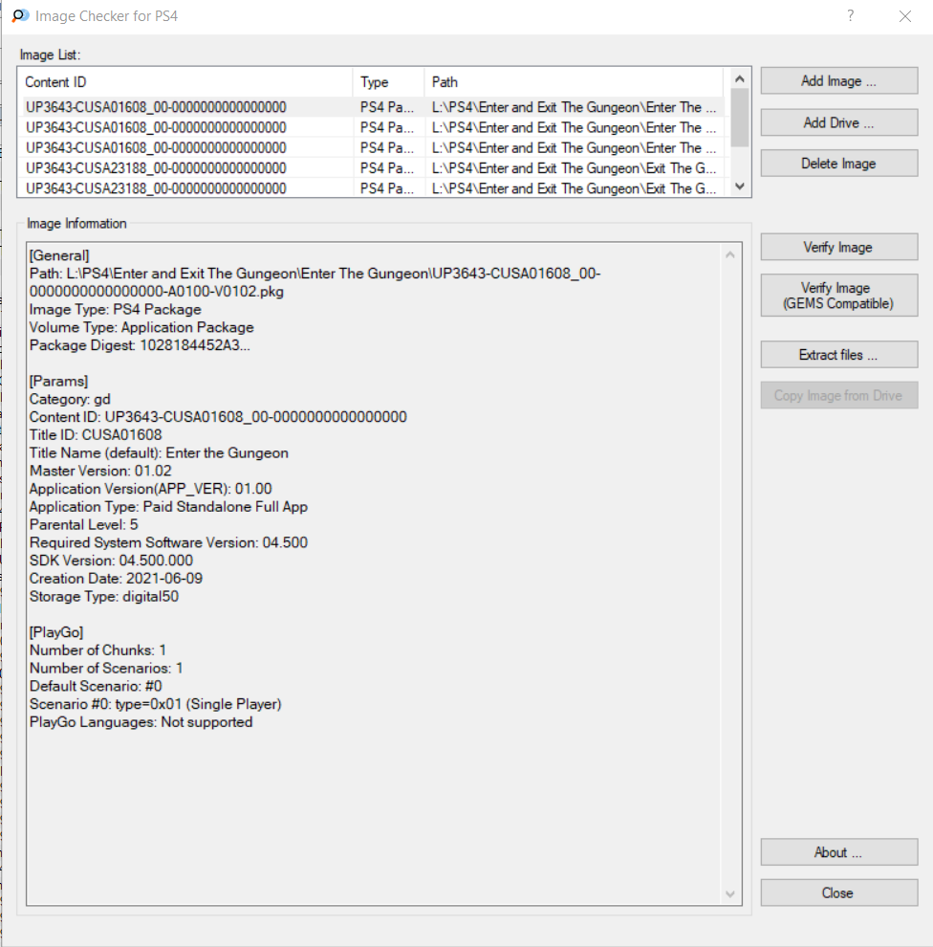Click the Volume Type: Application Package line
This screenshot has height=947, width=933.
(x=141, y=327)
